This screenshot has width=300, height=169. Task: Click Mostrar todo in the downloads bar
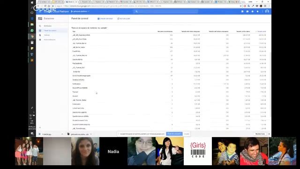pyautogui.click(x=260, y=134)
